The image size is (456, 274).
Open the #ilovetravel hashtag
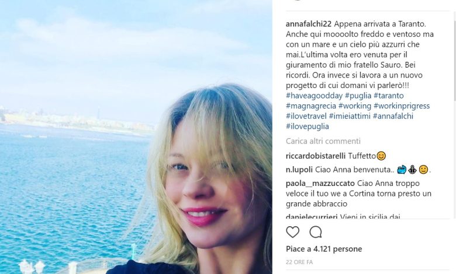(306, 116)
